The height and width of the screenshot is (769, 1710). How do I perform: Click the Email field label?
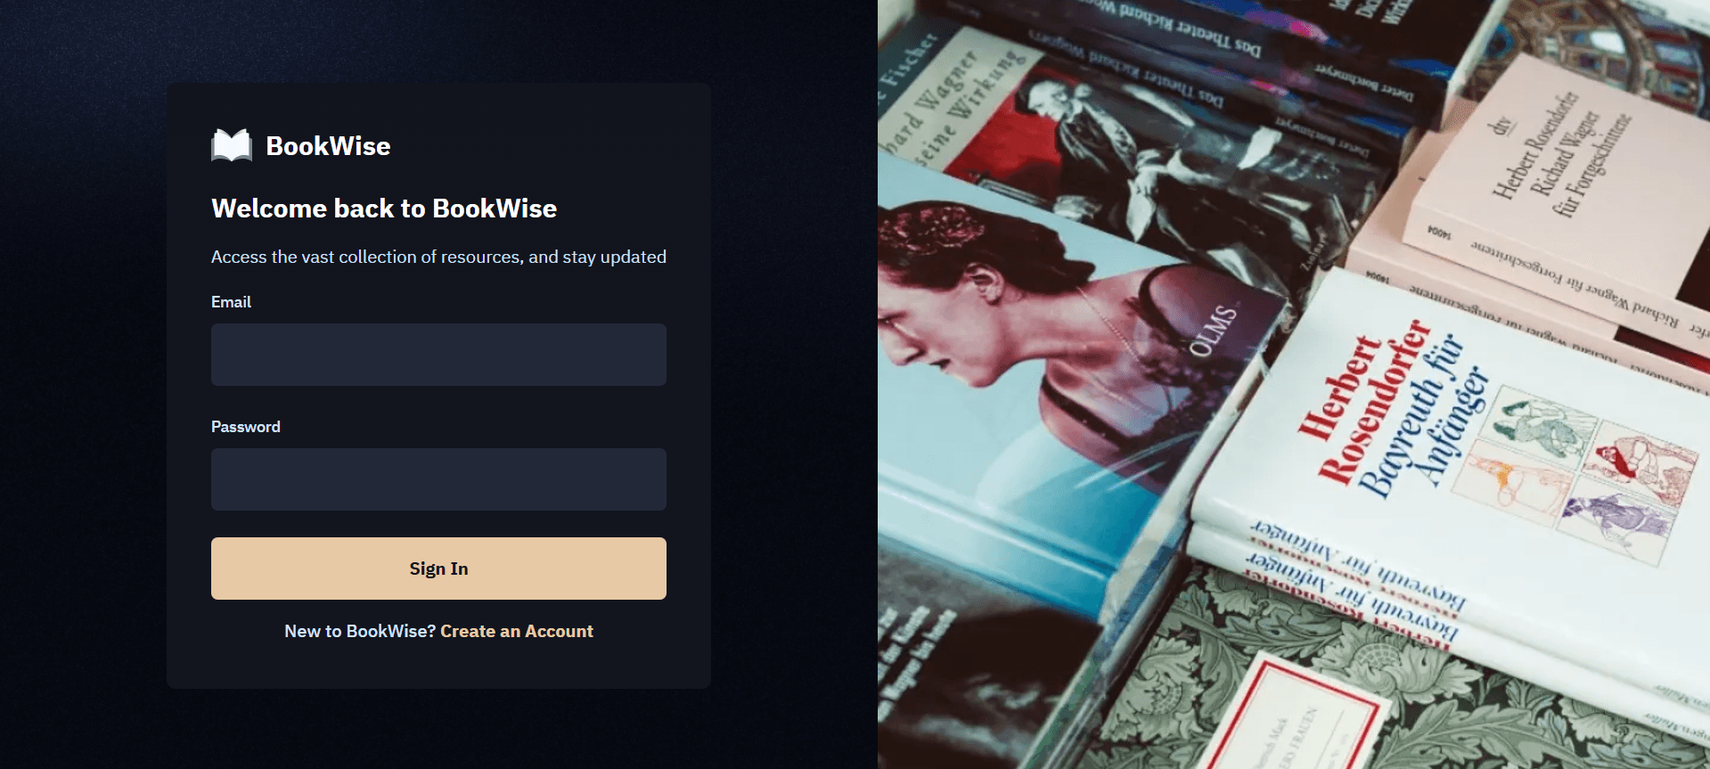click(x=231, y=302)
